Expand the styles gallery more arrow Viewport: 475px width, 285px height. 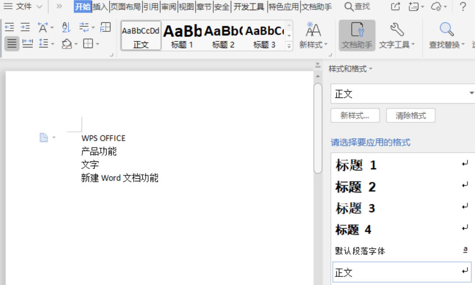[x=289, y=46]
